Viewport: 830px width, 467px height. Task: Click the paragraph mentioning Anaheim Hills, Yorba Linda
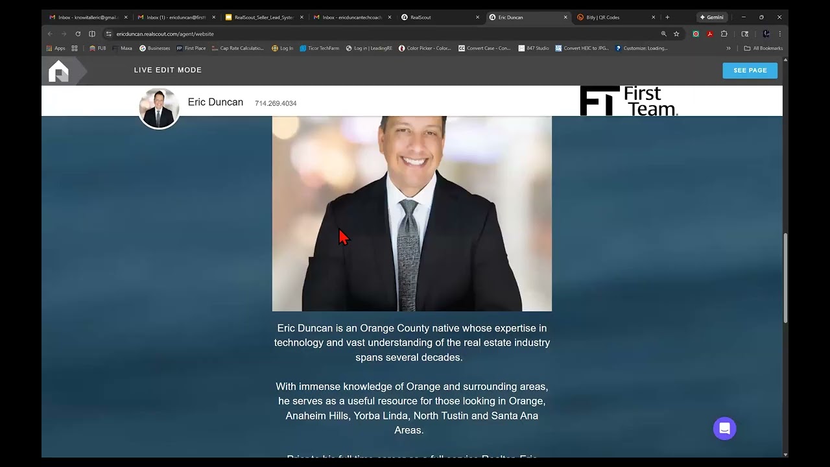point(412,408)
